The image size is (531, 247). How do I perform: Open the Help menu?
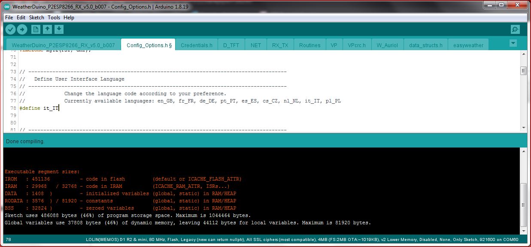[69, 18]
